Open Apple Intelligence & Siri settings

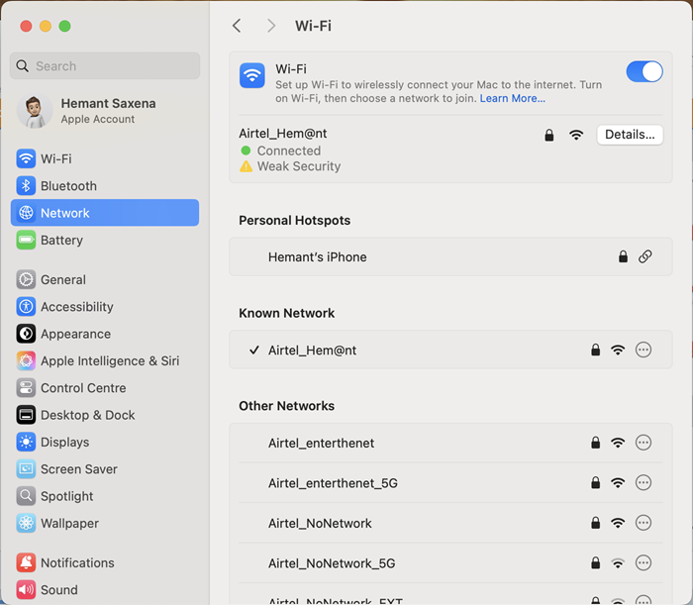click(105, 360)
